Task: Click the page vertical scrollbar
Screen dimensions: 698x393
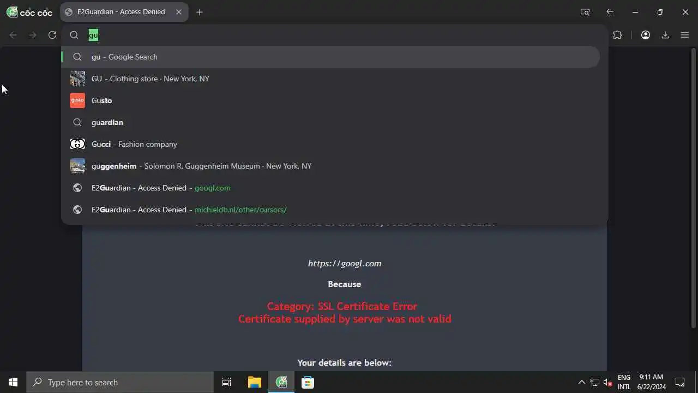Action: point(694,188)
